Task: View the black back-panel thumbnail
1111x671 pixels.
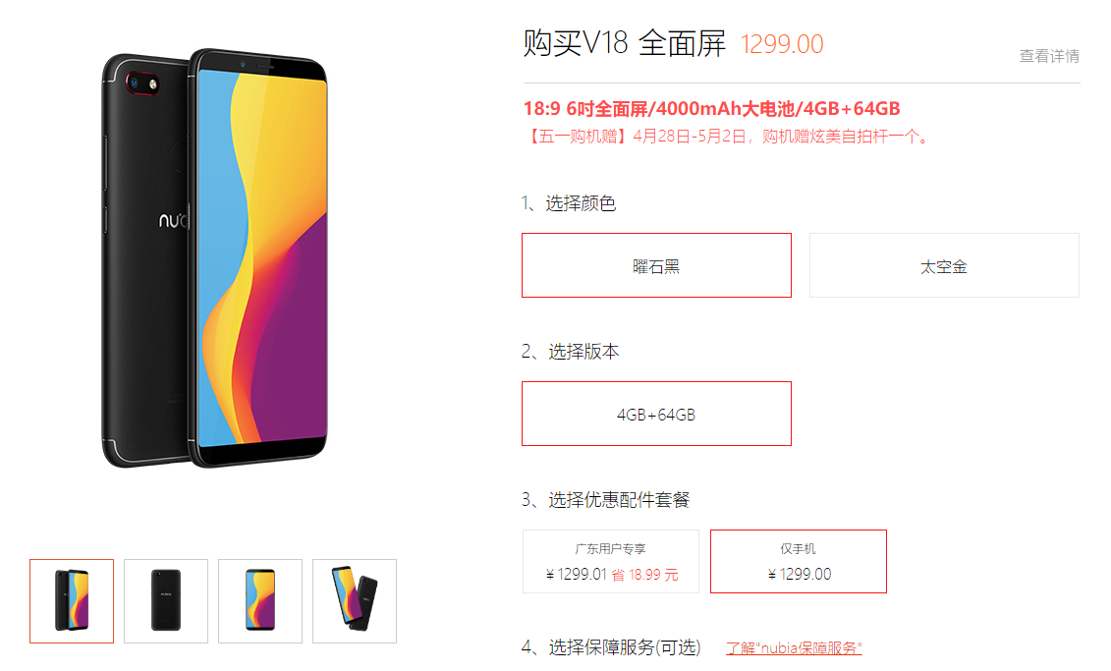Action: [x=166, y=601]
